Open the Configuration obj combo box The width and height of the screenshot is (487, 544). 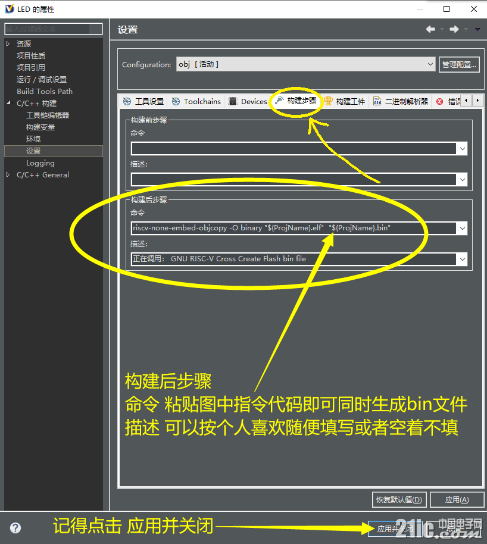pyautogui.click(x=305, y=64)
